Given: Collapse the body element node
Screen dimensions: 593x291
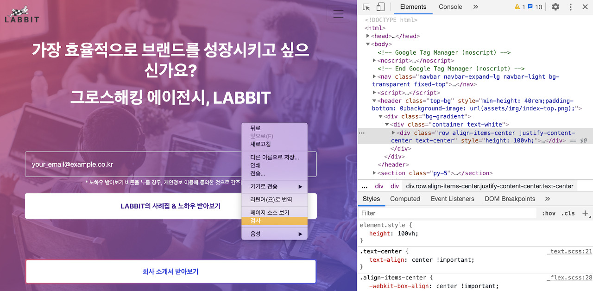Looking at the screenshot, I should 368,44.
